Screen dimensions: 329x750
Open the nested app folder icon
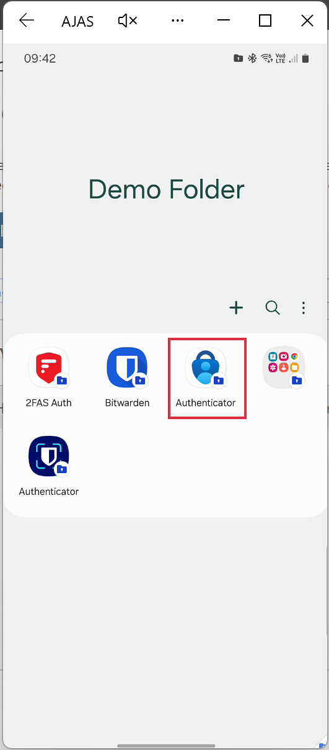tap(284, 368)
